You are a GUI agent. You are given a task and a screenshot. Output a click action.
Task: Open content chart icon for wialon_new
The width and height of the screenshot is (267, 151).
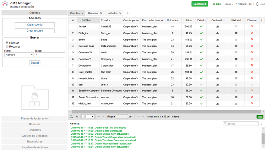pyautogui.click(x=217, y=104)
